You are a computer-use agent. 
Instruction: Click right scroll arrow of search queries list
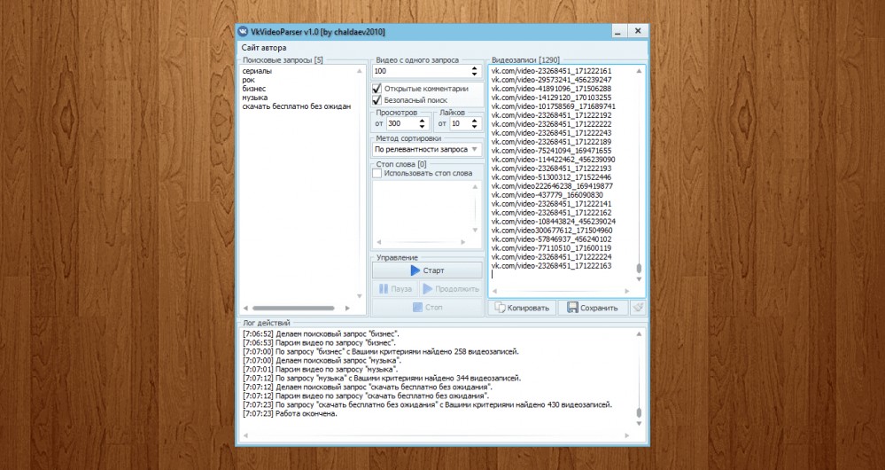tap(347, 308)
